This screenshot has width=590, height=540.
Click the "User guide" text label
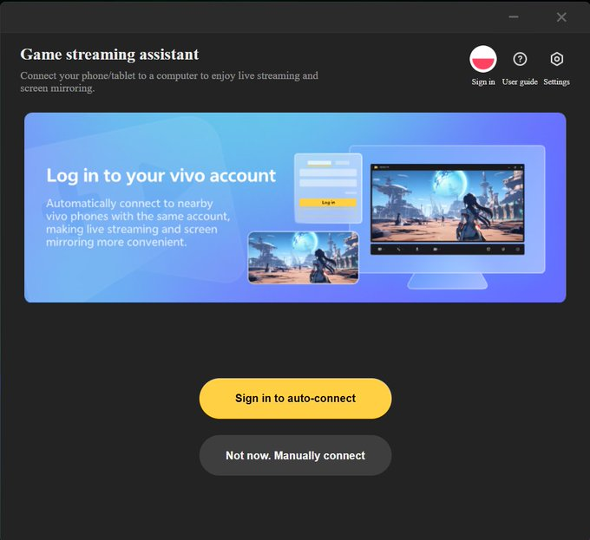520,81
